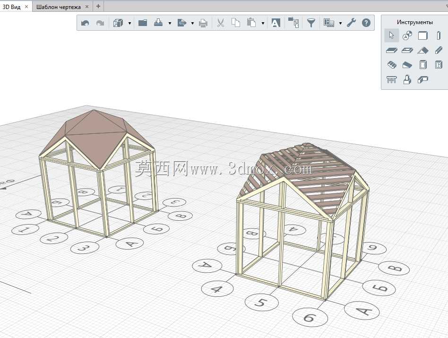Select the floor slab tool

point(391,51)
